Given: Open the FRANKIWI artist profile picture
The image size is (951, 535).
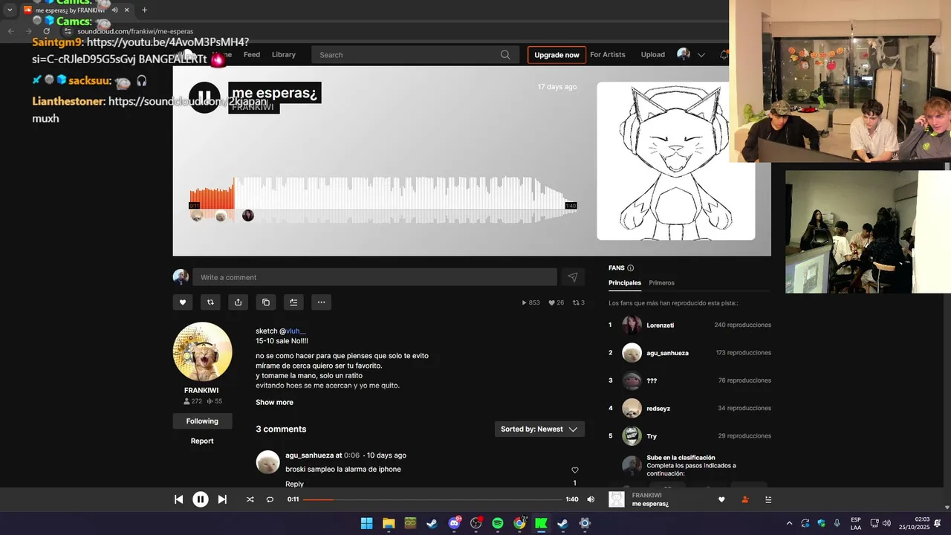Looking at the screenshot, I should pyautogui.click(x=202, y=351).
